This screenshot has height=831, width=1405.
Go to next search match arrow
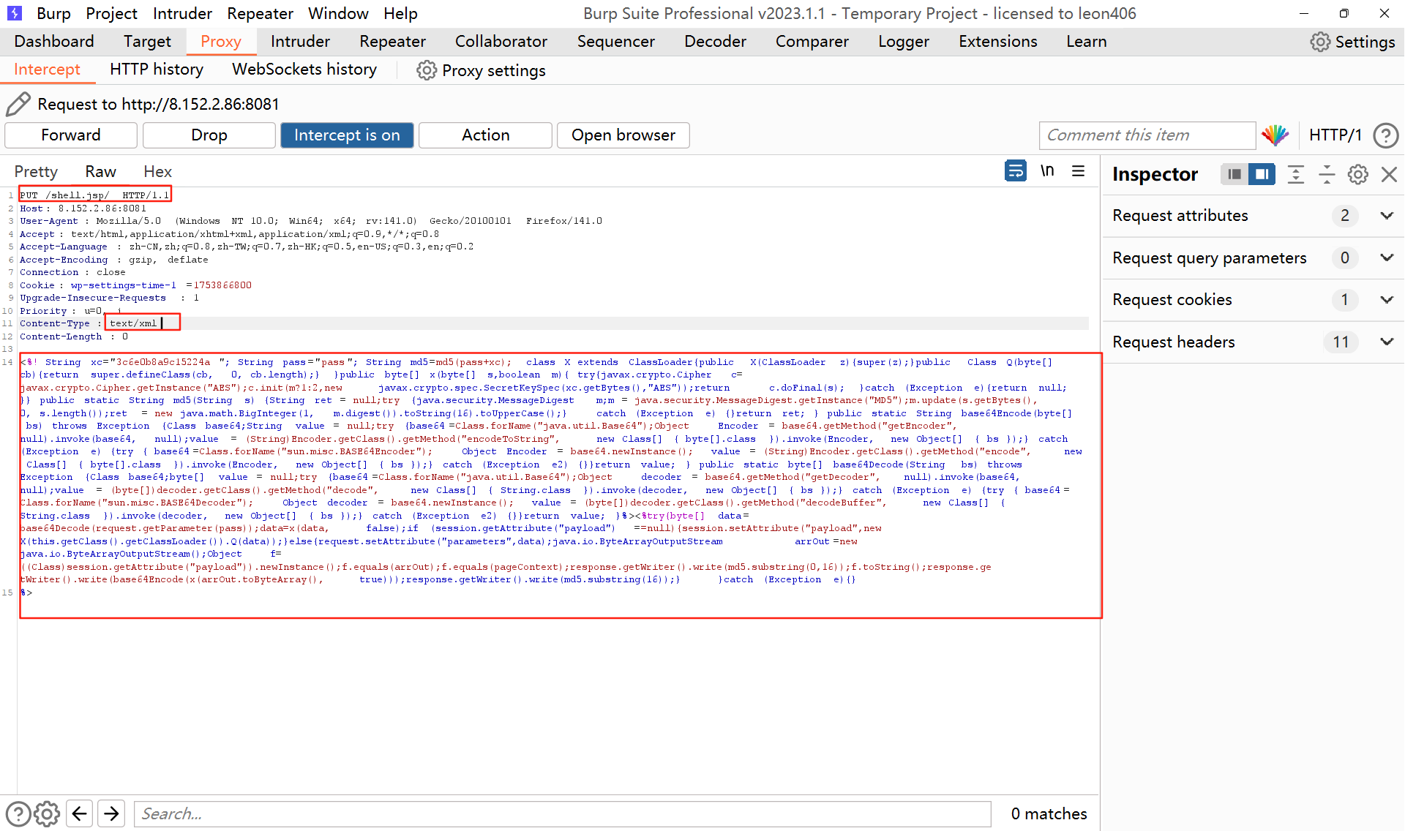click(111, 813)
